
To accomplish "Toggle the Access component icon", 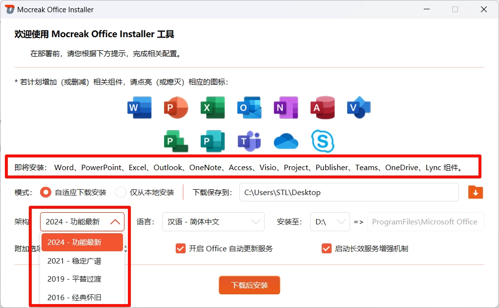I will (322, 108).
